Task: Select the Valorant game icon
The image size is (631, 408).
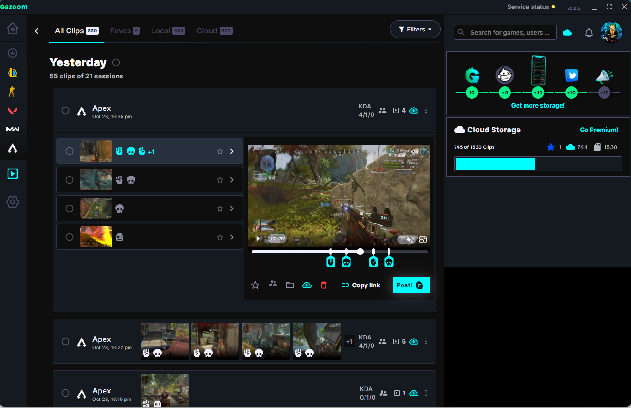Action: click(x=13, y=110)
